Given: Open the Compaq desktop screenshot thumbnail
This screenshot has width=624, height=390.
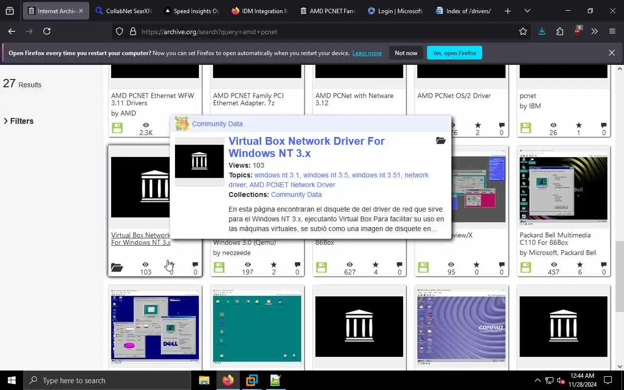Looking at the screenshot, I should pyautogui.click(x=461, y=326).
